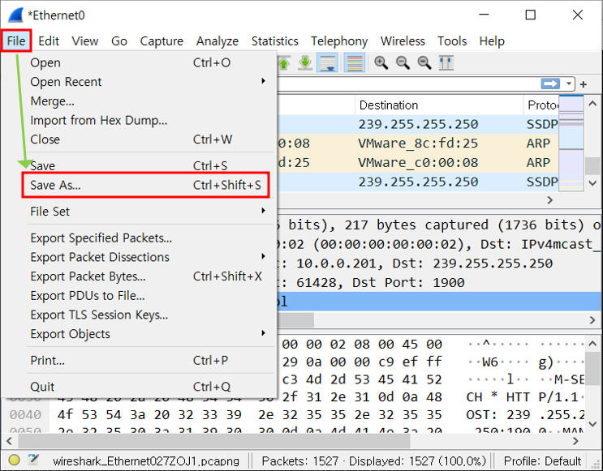The width and height of the screenshot is (603, 471).
Task: Open the Capture menu
Action: (162, 41)
